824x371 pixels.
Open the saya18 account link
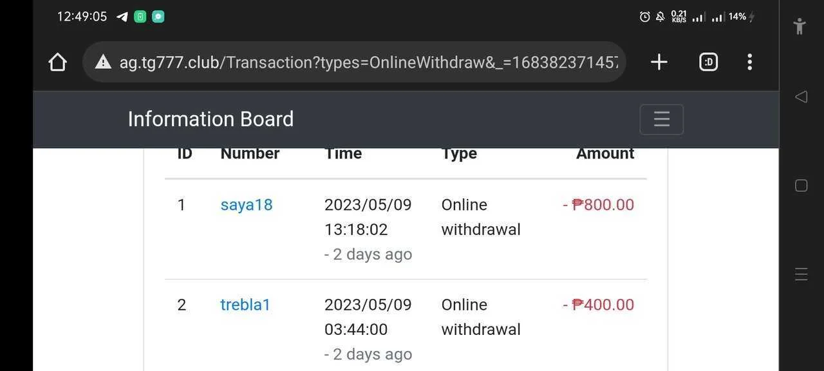tap(247, 205)
